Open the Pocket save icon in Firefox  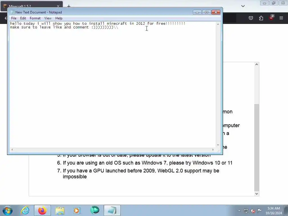pos(251,18)
